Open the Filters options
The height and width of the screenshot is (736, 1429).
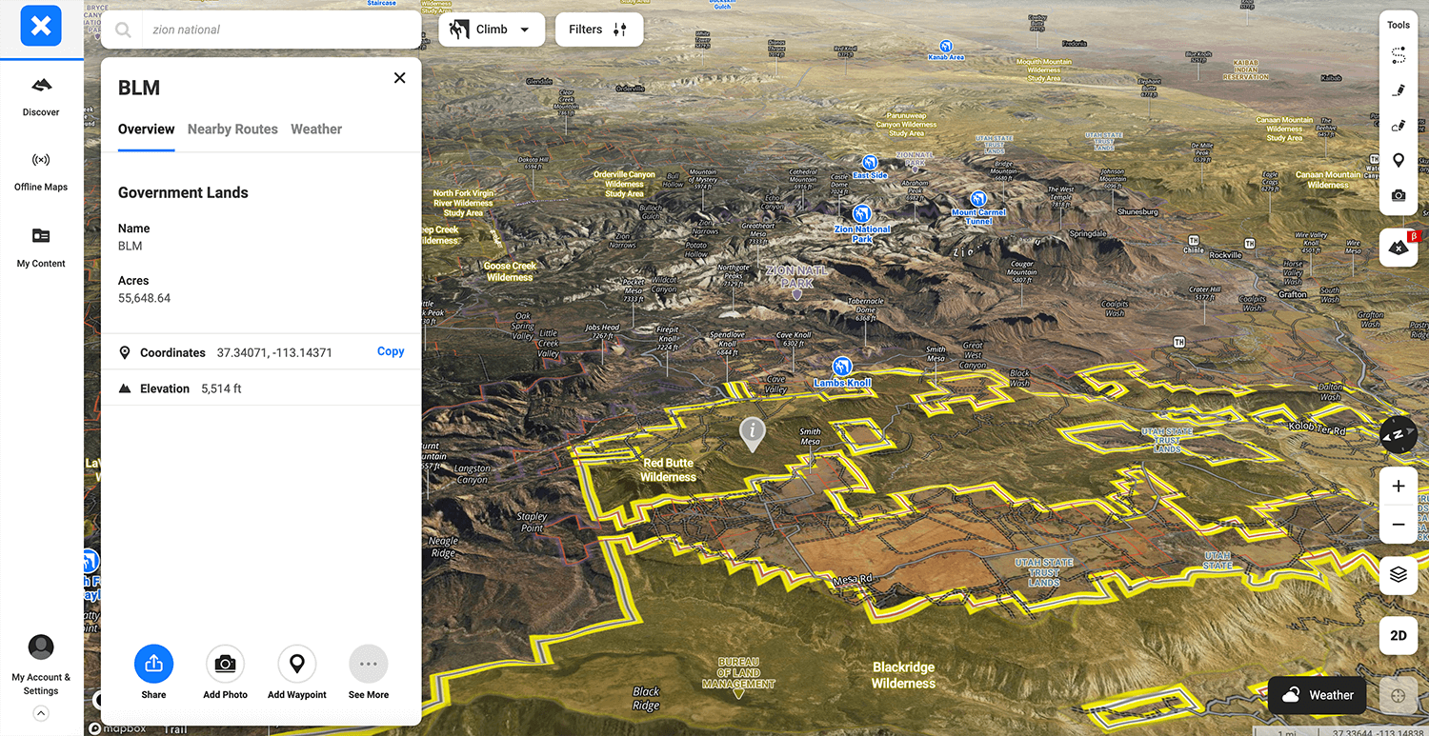pos(598,30)
